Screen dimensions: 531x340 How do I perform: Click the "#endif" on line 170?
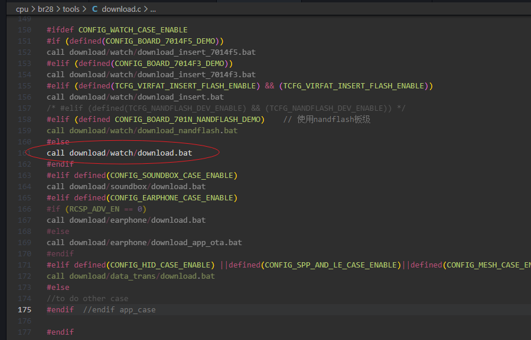pos(60,253)
